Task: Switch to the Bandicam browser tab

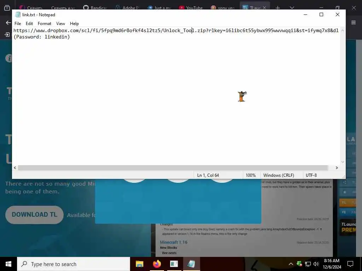Action: (95, 8)
